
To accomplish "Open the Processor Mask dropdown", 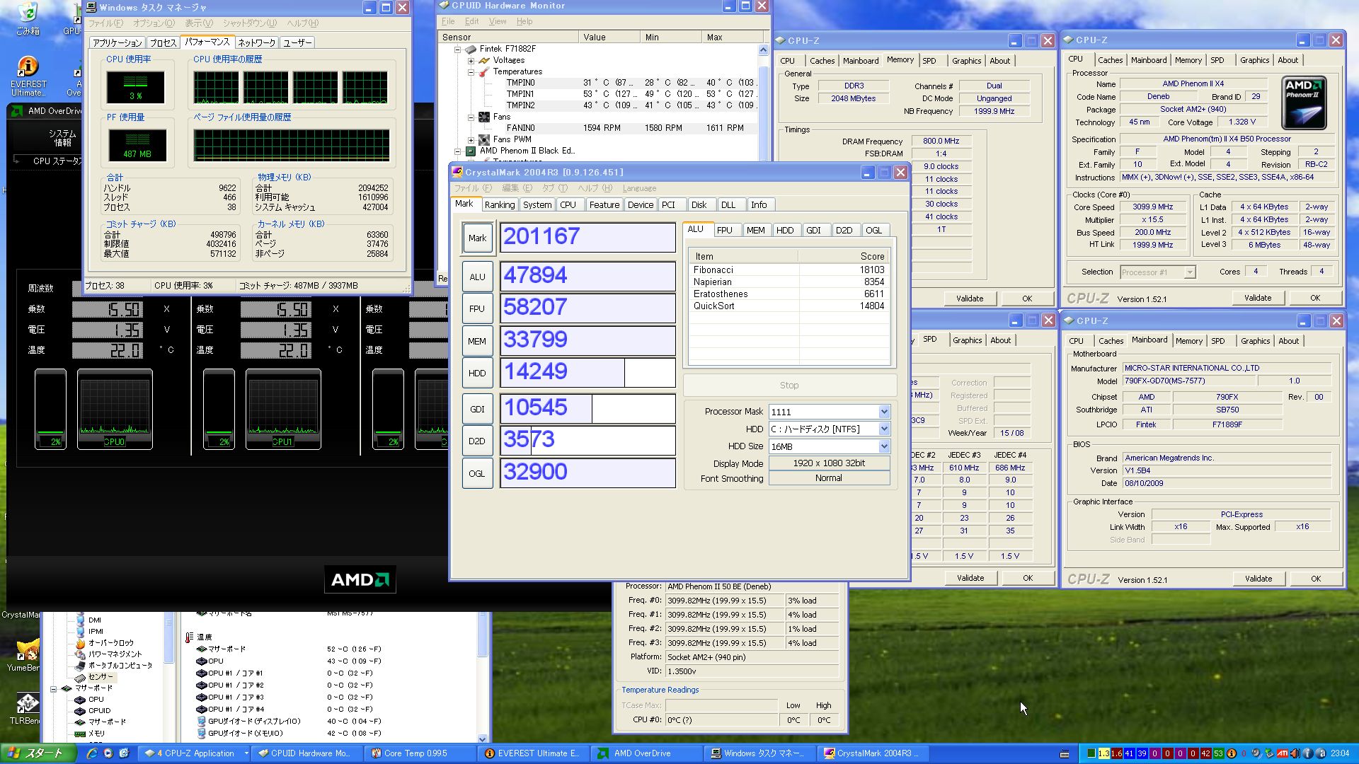I will tap(884, 412).
